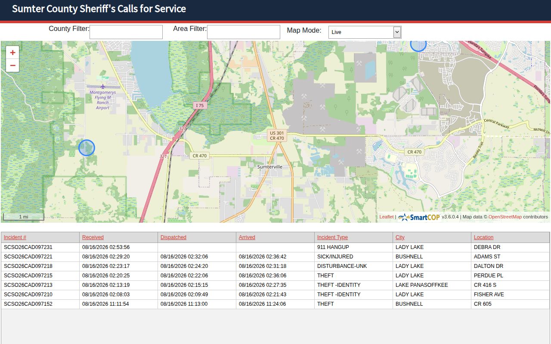Click the FISHER AVE location cell
Image resolution: width=551 pixels, height=344 pixels.
click(511, 295)
